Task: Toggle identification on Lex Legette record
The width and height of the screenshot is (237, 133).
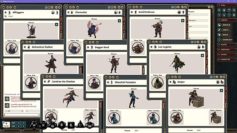Action: pos(151,47)
